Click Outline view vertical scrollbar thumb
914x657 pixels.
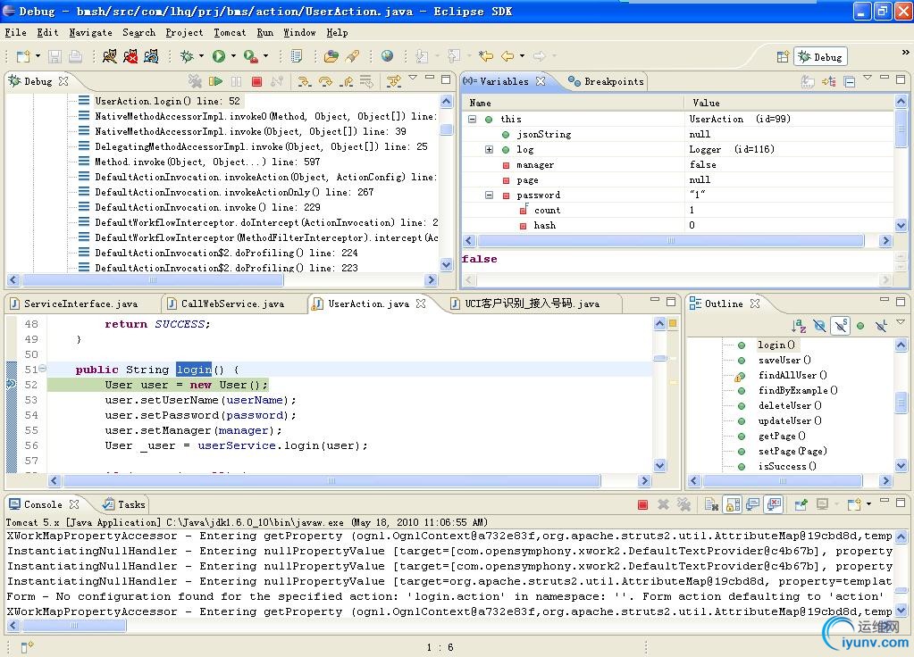click(901, 402)
